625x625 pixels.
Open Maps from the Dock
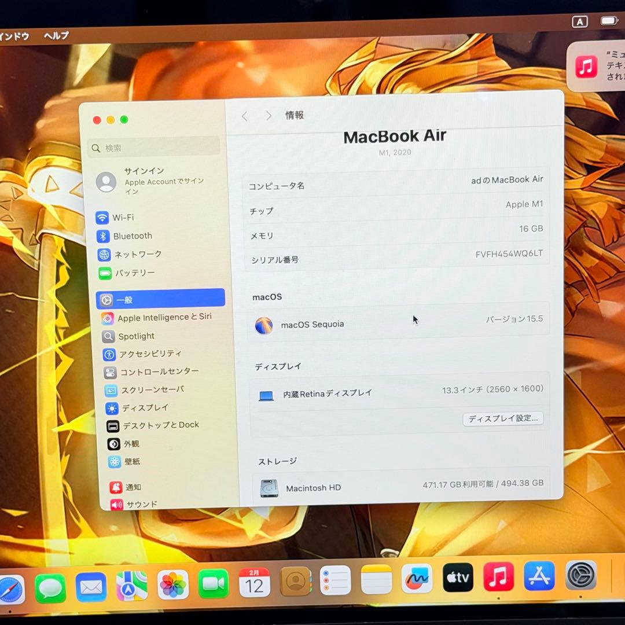[131, 586]
